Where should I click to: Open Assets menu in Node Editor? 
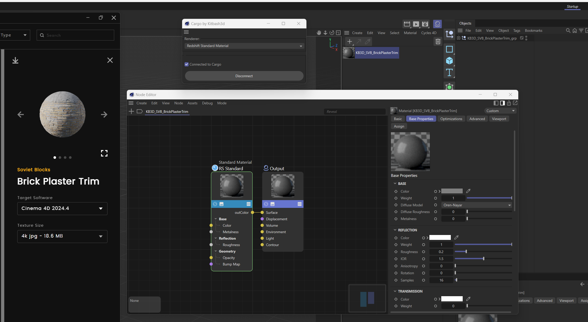(x=192, y=103)
